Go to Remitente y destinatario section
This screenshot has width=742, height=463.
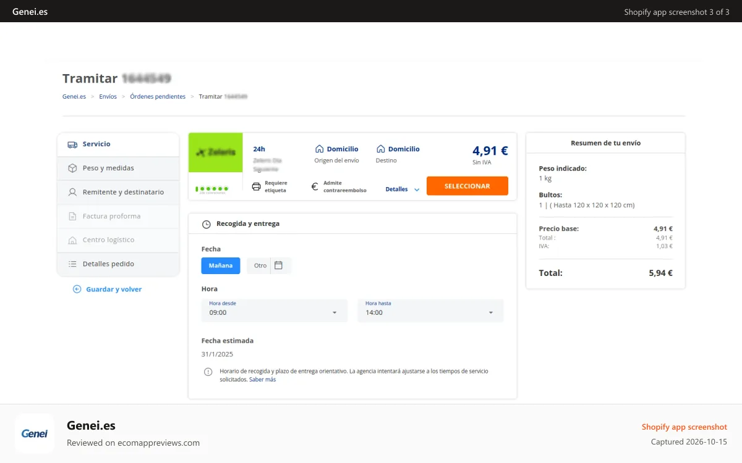(118, 192)
